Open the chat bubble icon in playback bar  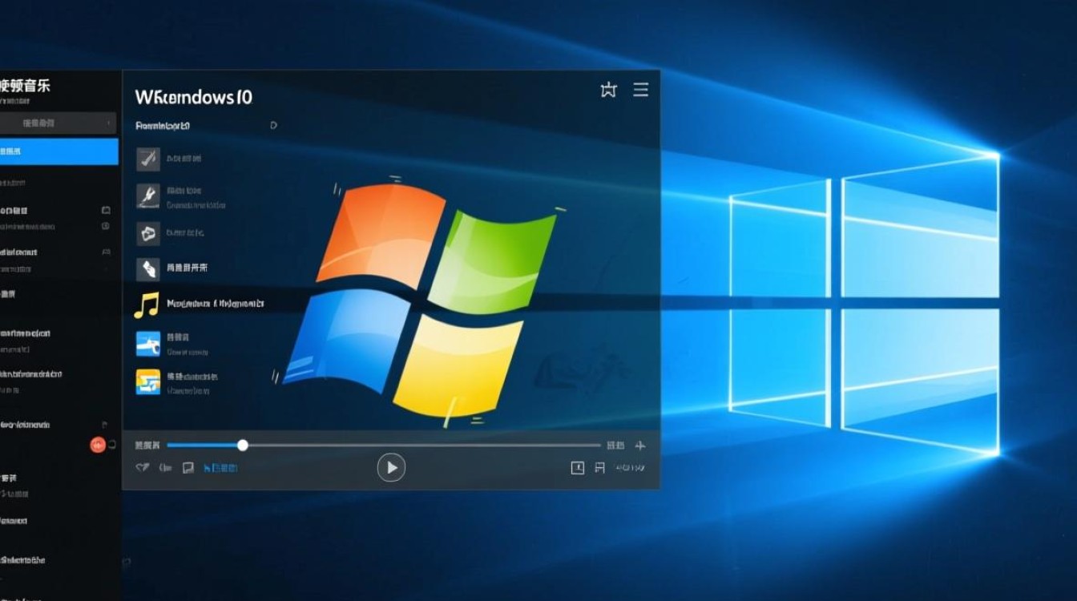(x=188, y=467)
